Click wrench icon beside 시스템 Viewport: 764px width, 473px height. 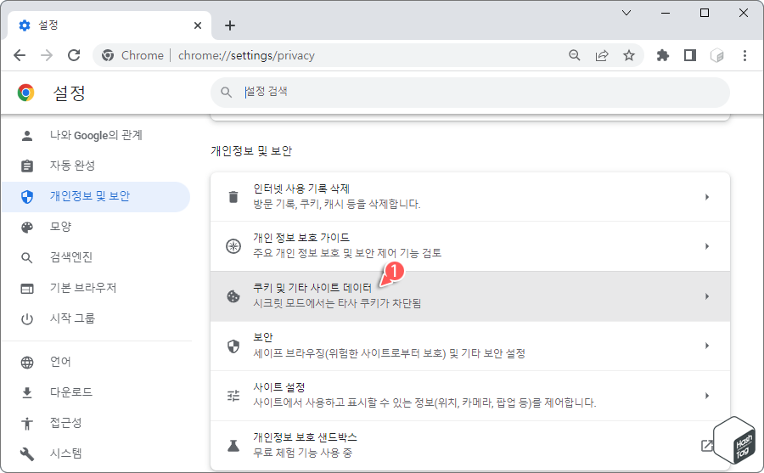tap(27, 454)
